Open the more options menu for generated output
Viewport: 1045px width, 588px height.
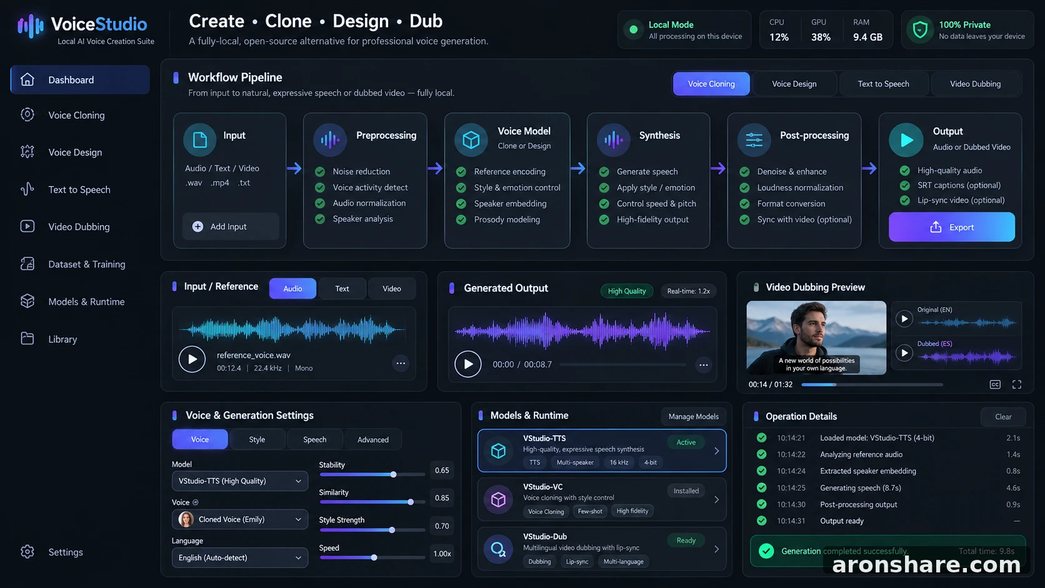(704, 365)
